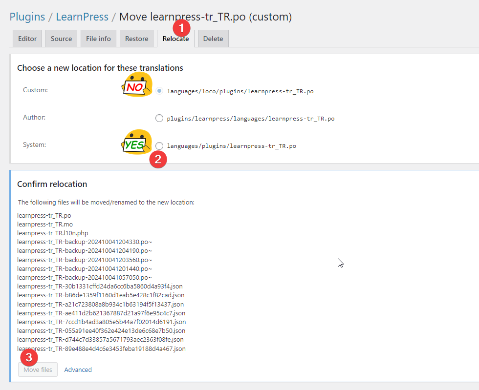479x390 pixels.
Task: Open the Advanced link
Action: 78,369
